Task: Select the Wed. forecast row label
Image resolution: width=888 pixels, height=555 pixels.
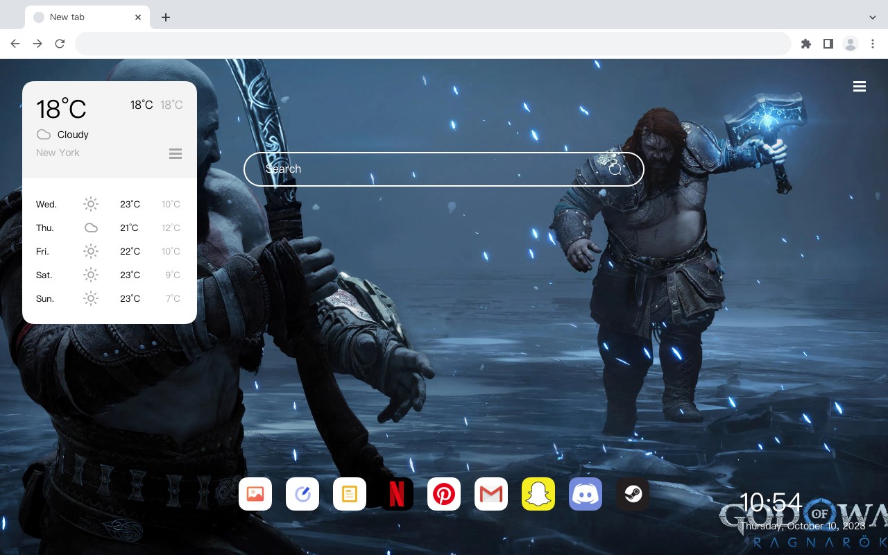Action: [46, 204]
